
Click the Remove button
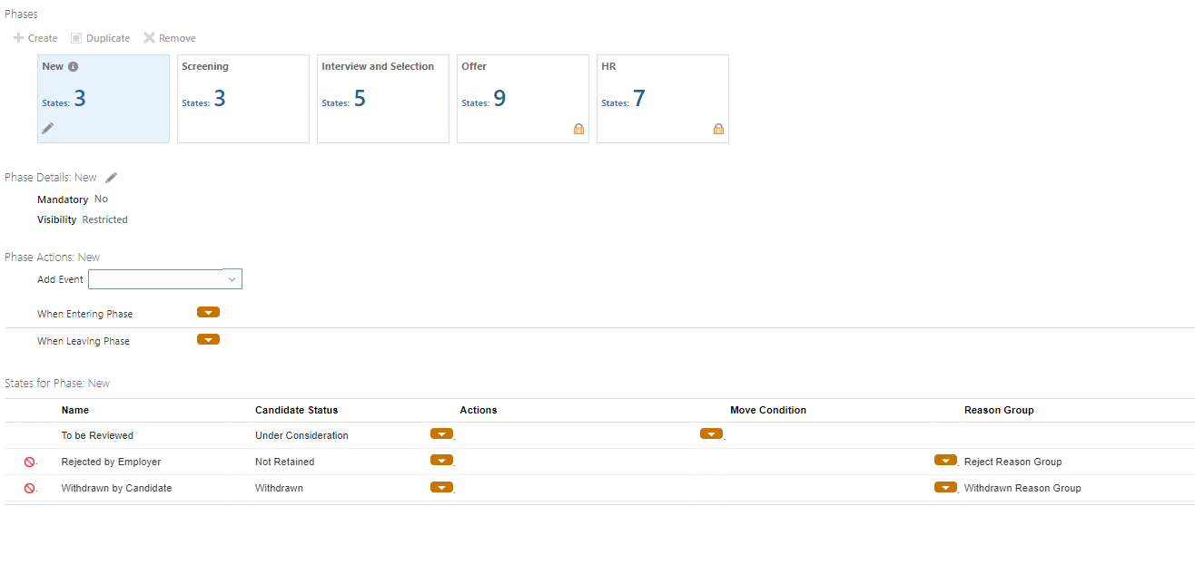[x=169, y=38]
